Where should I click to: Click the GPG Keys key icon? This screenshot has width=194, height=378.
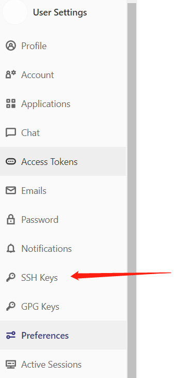(x=11, y=307)
